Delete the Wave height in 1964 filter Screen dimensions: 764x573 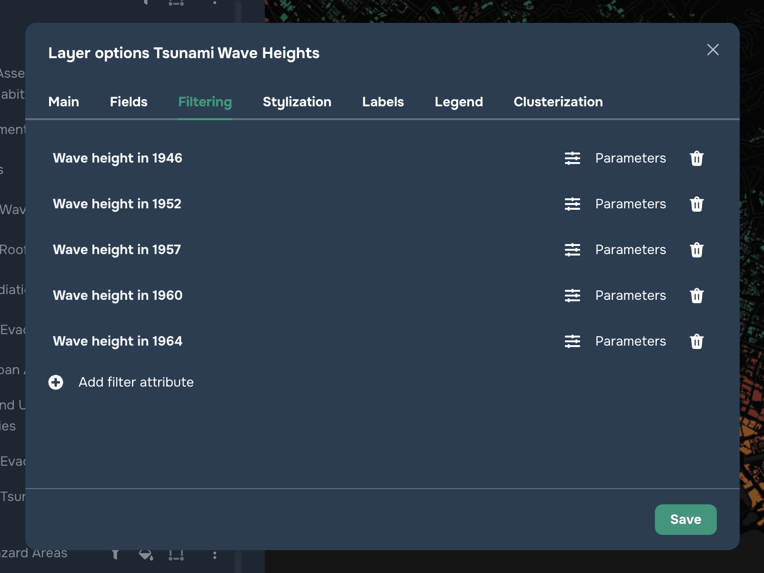697,341
